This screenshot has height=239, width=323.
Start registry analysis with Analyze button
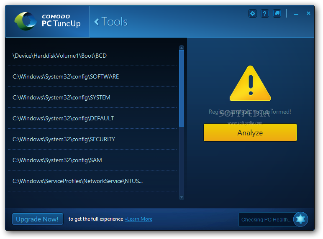(250, 132)
